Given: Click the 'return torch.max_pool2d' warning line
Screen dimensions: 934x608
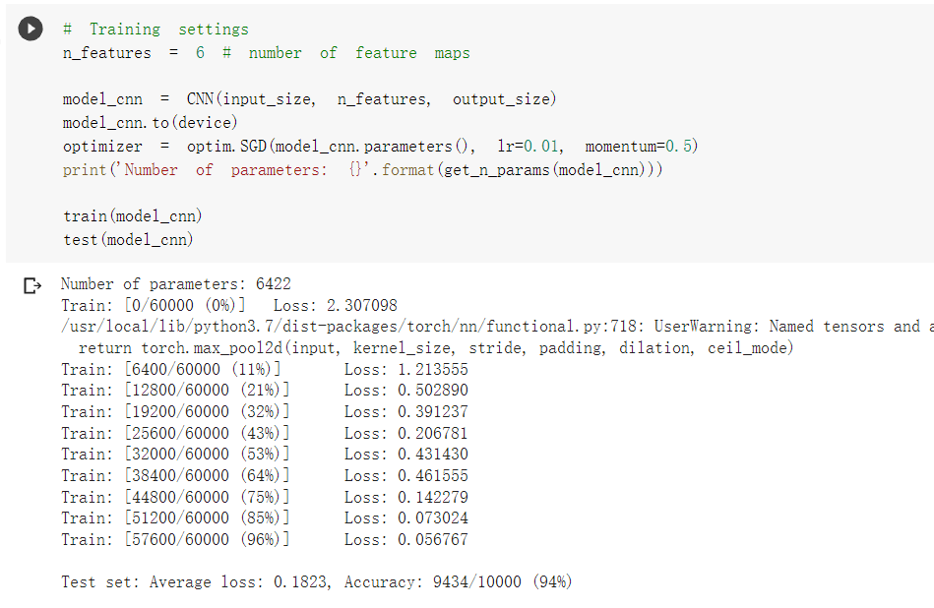Looking at the screenshot, I should [435, 348].
